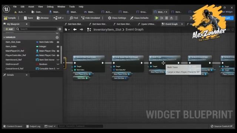Open the Cmd dropdown
This screenshot has width=237, height=133.
pyautogui.click(x=50, y=126)
